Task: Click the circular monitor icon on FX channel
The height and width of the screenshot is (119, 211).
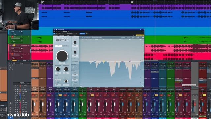Action: click(x=85, y=112)
